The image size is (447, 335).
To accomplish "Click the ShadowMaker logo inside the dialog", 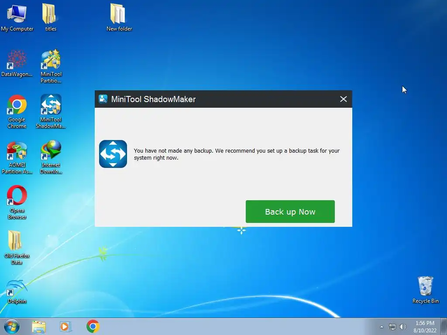I will tap(113, 154).
